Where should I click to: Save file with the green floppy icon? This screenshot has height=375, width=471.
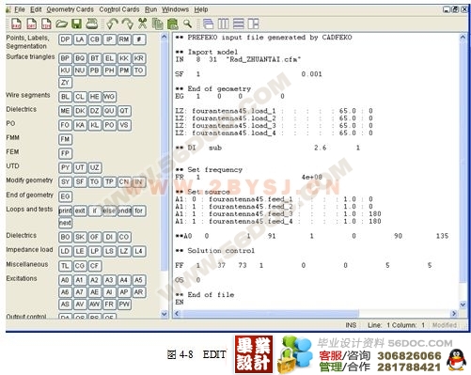pos(77,23)
